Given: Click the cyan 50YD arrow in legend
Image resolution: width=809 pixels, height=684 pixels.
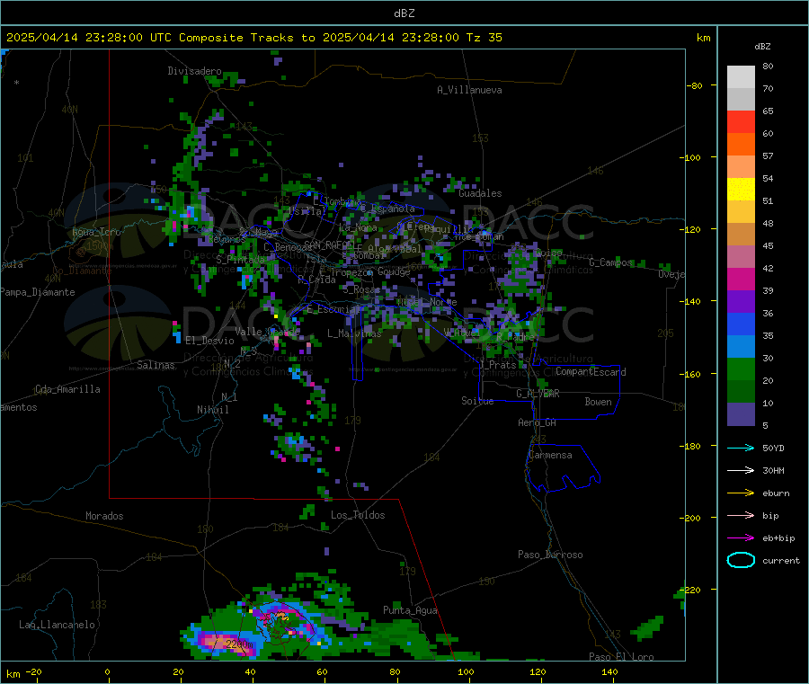Looking at the screenshot, I should coord(741,448).
